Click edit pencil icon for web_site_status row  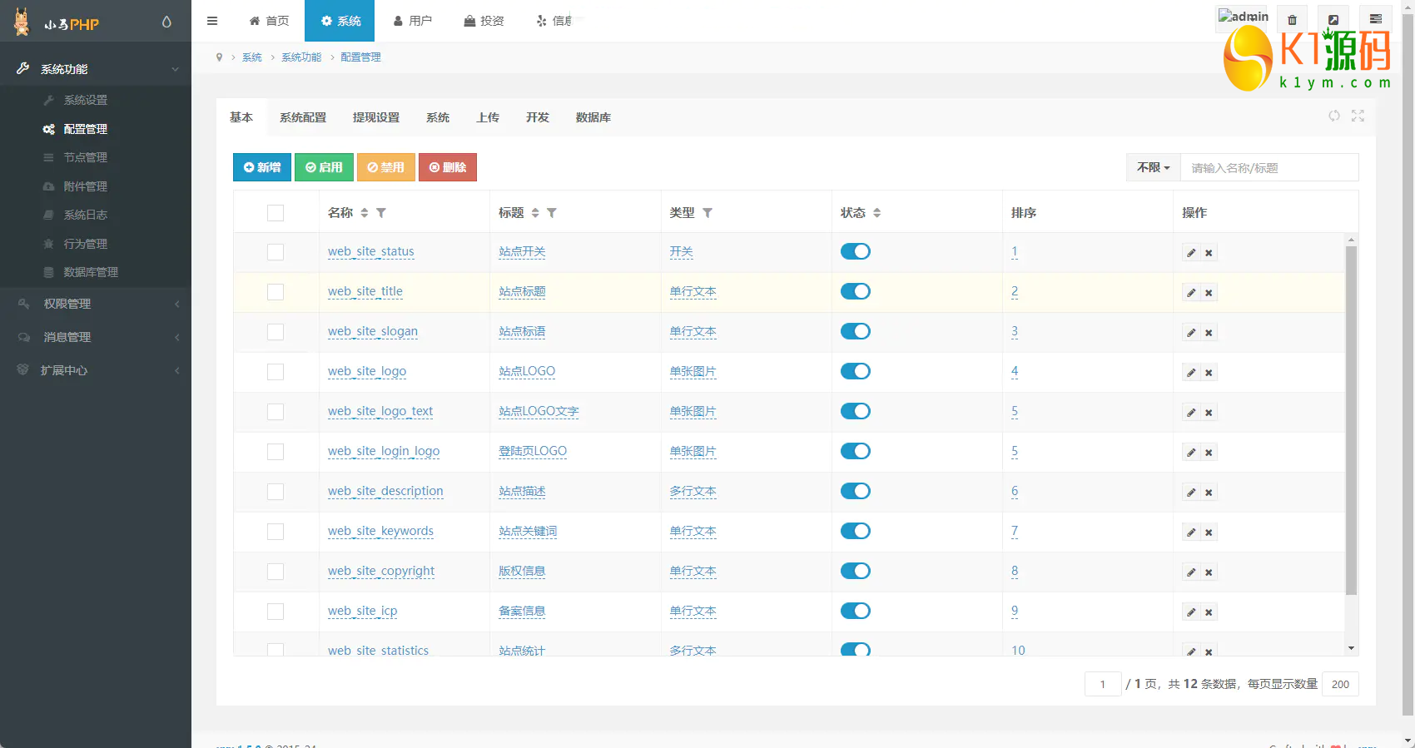[1191, 253]
